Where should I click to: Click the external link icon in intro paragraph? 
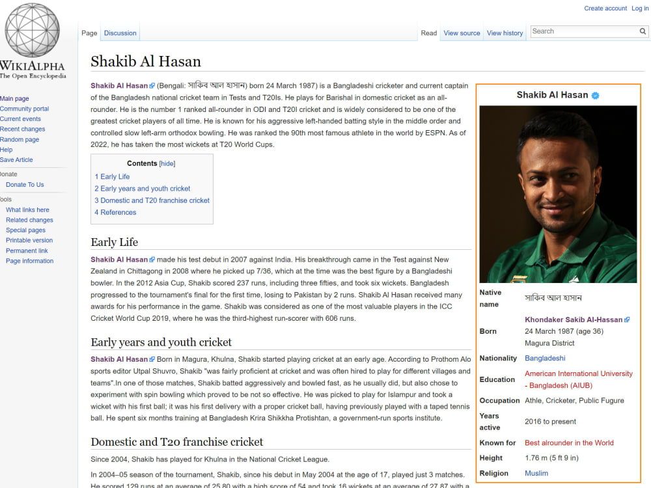[x=152, y=86]
